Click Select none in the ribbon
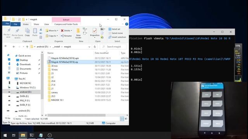Image resolution: width=248 pixels, height=139 pixels. [115, 33]
